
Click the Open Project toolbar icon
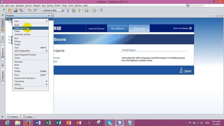point(15,10)
